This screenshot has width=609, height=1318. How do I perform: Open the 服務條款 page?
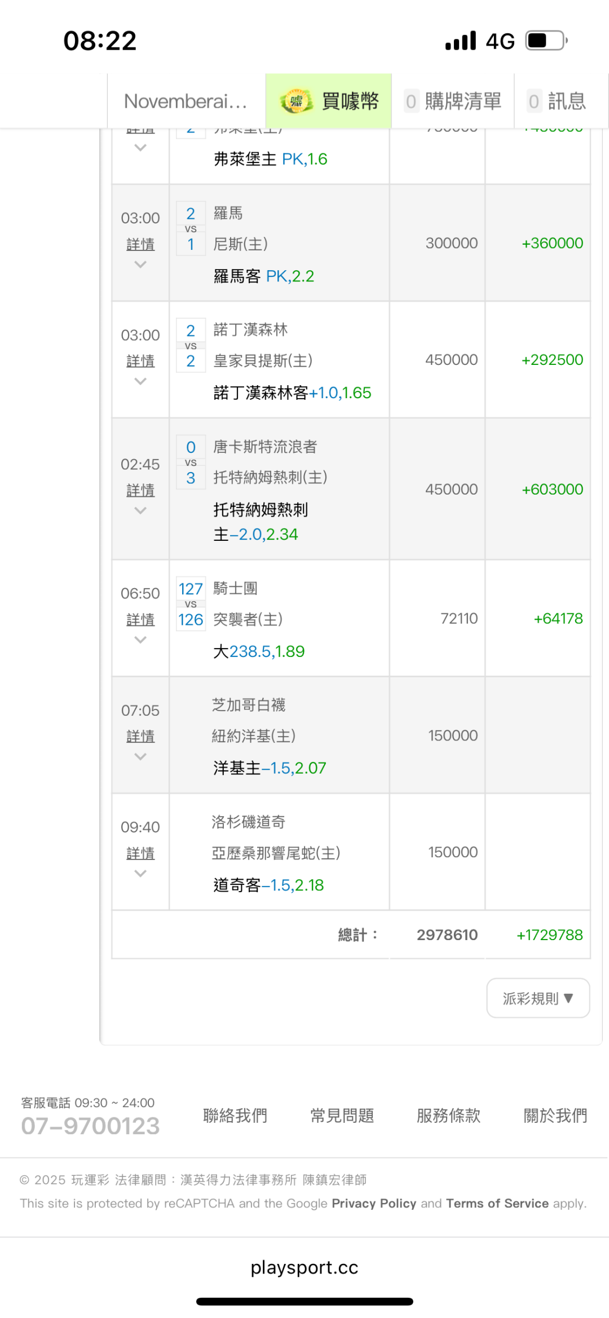click(449, 1115)
